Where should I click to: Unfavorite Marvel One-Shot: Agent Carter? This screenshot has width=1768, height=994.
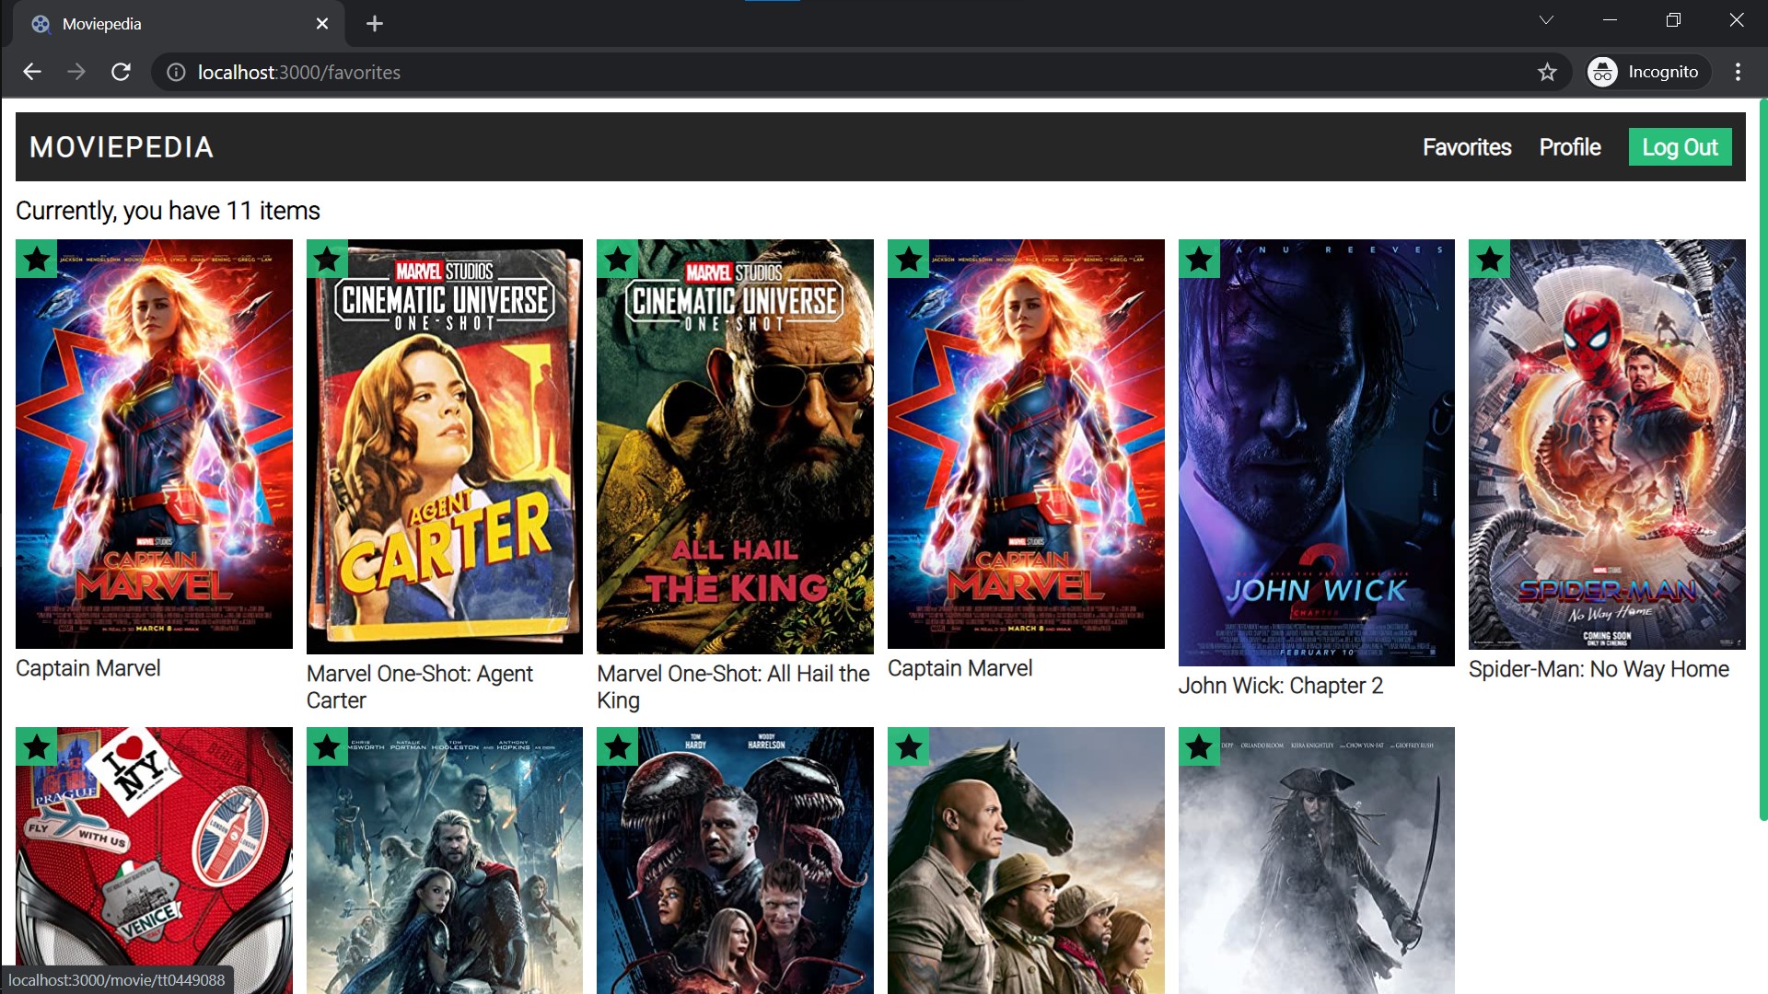coord(327,260)
